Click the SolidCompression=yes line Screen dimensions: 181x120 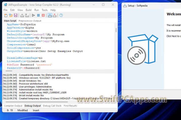(x=24, y=48)
